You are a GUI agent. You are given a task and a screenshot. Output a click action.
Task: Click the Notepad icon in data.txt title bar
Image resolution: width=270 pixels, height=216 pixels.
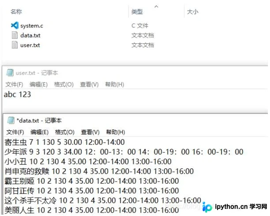11,120
